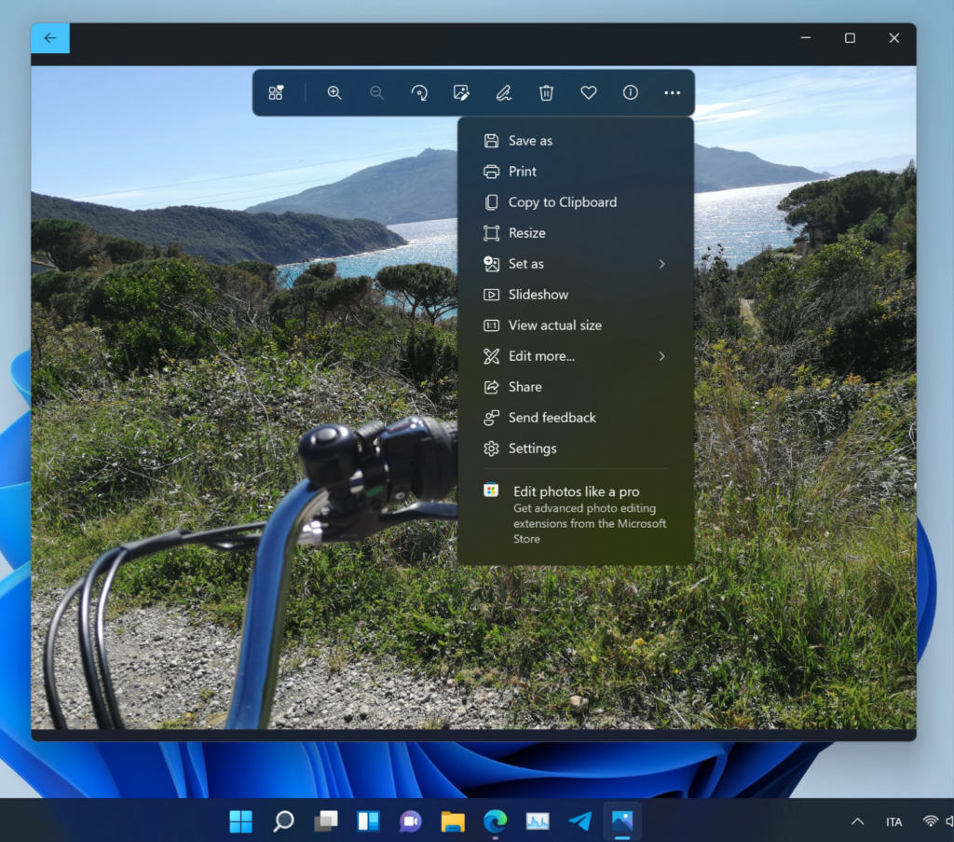Screen dimensions: 954x842
Task: Rotate the photo
Action: [x=419, y=92]
